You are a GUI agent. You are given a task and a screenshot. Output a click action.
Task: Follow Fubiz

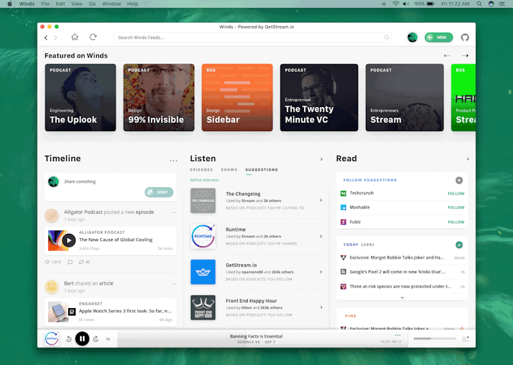[456, 222]
